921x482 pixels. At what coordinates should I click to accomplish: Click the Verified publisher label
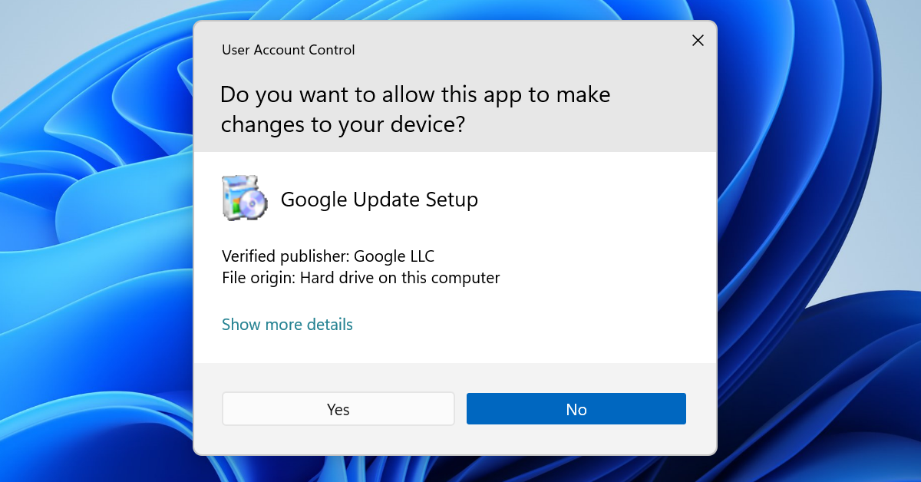point(286,256)
